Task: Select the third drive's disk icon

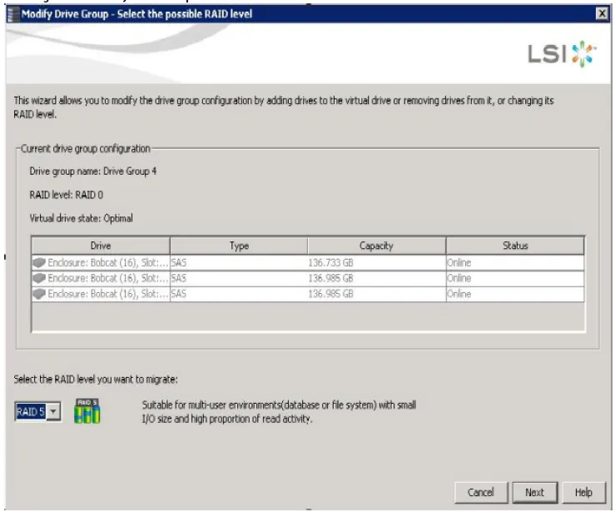Action: click(x=38, y=294)
